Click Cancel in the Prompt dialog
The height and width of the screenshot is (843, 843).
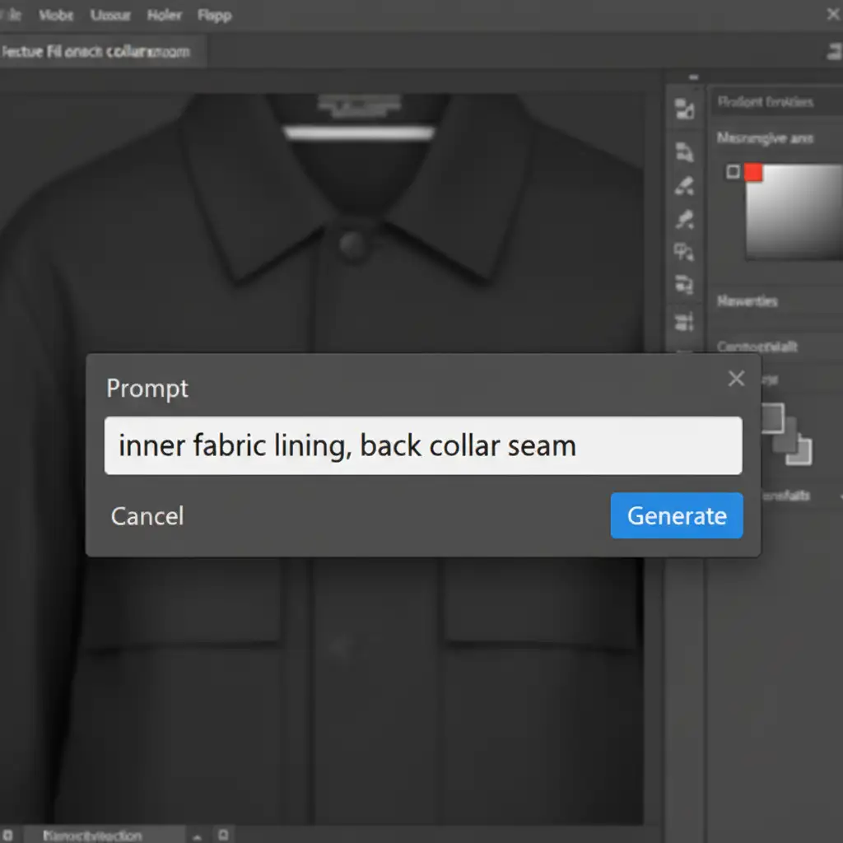pyautogui.click(x=147, y=516)
